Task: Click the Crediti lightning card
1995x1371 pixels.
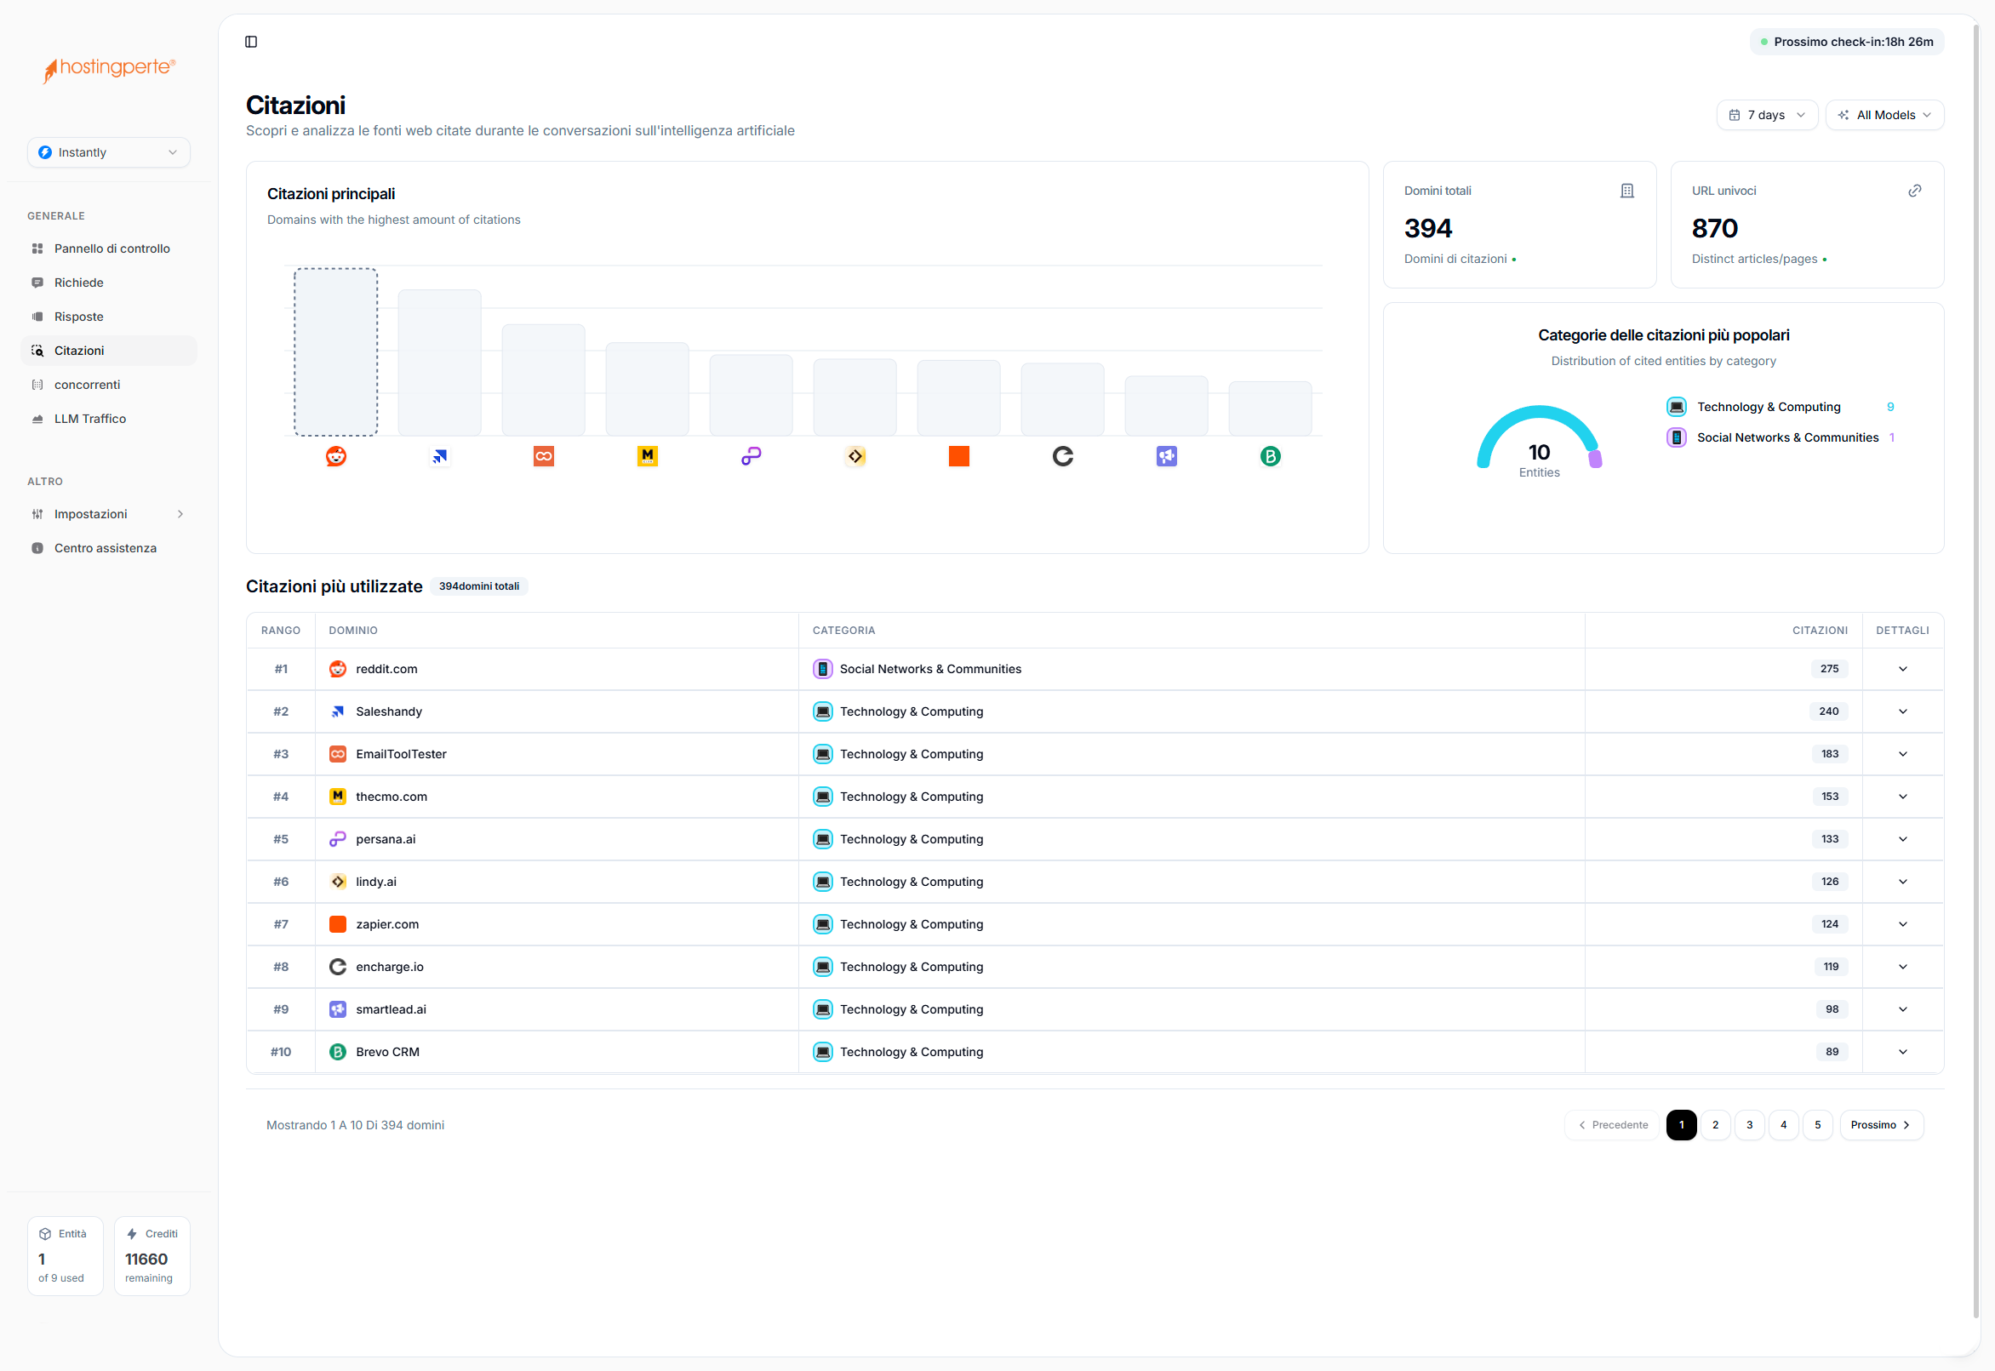Action: (151, 1255)
